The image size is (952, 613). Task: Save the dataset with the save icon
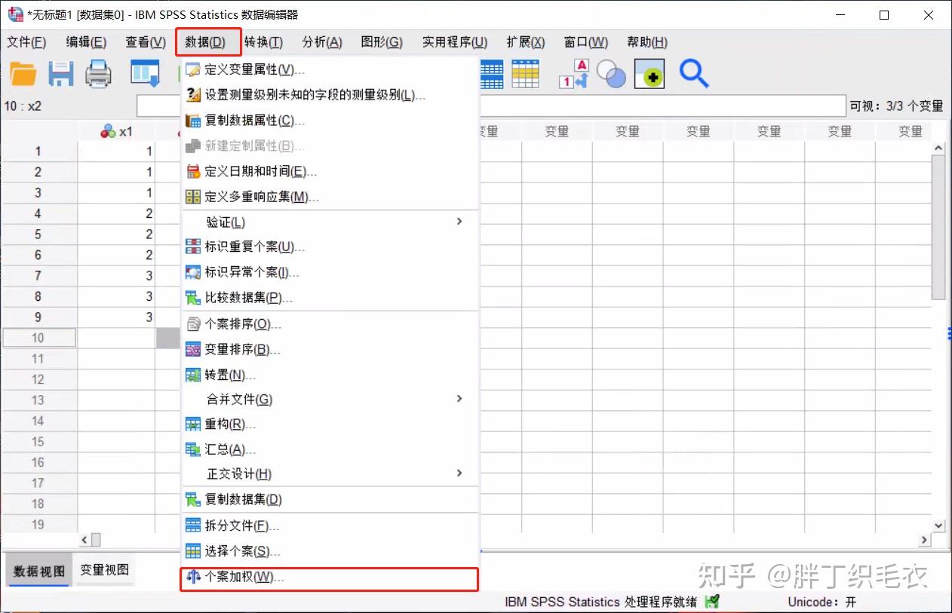tap(60, 74)
